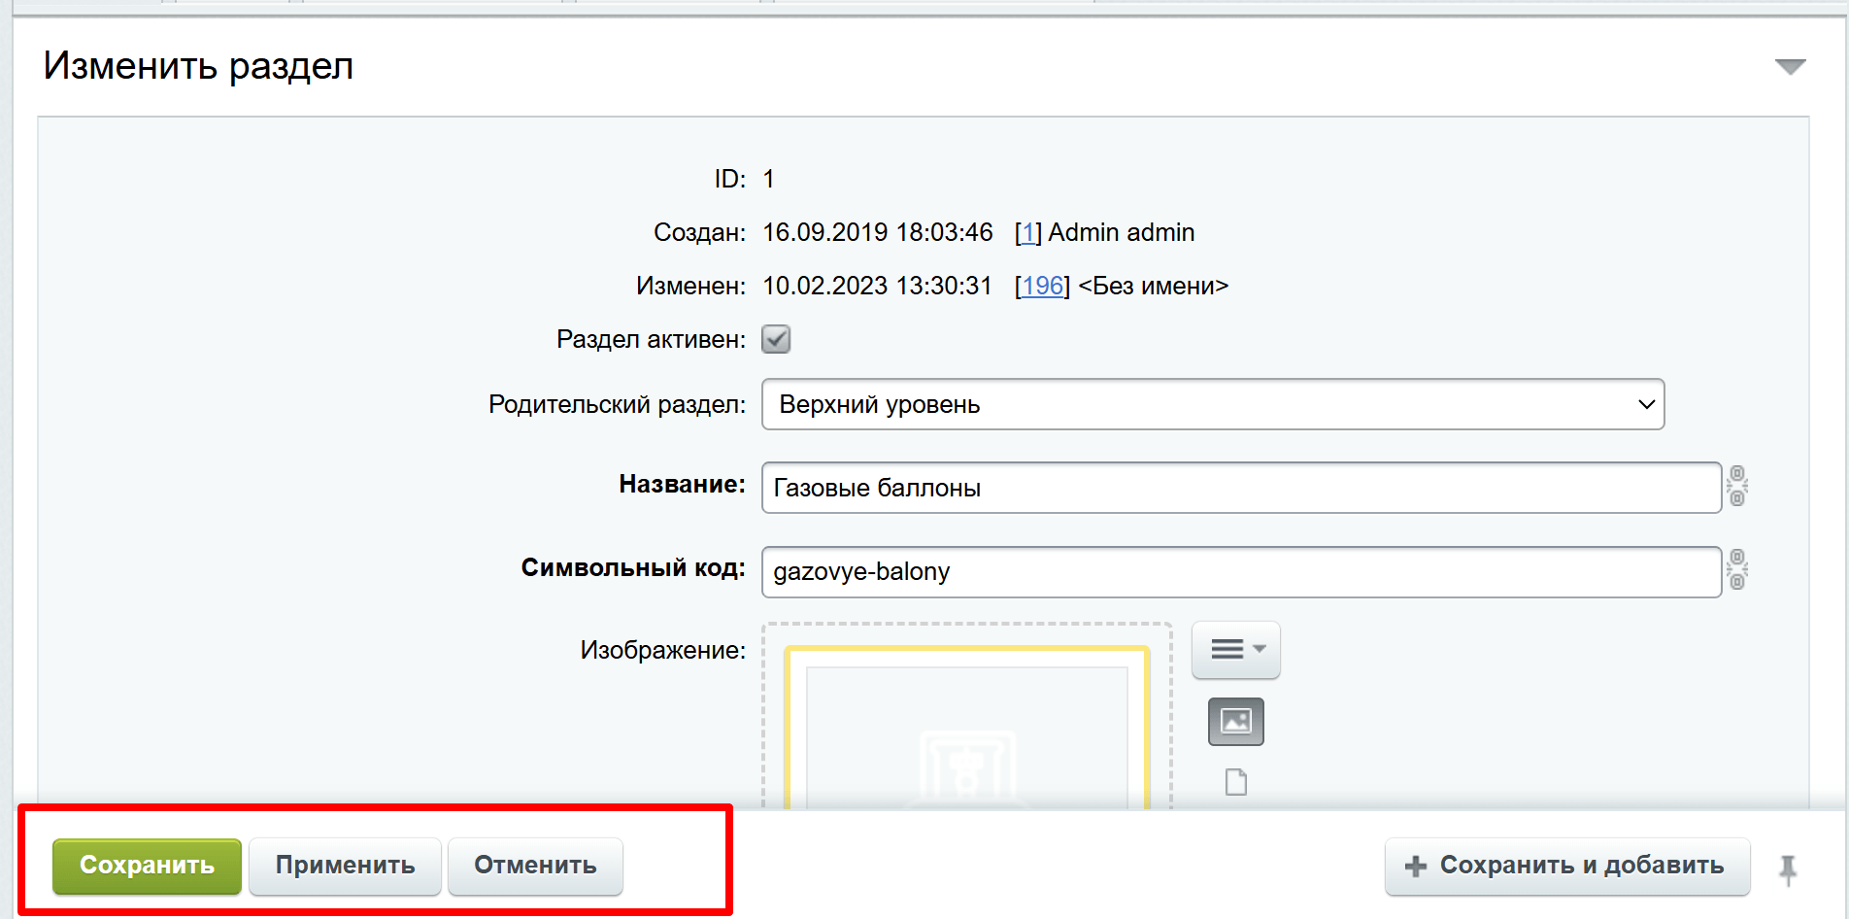Viewport: 1849px width, 919px height.
Task: Click the Изменить раздел heading
Action: (x=198, y=66)
